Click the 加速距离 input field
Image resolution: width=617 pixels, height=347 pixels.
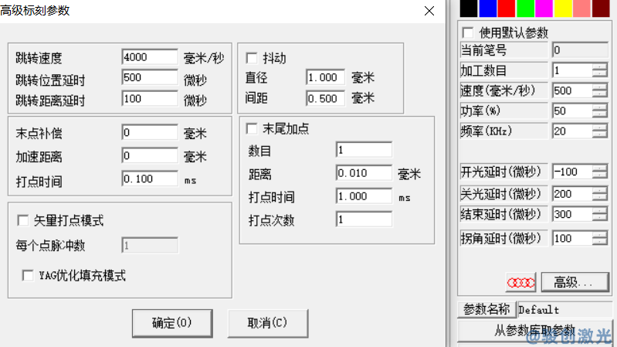[150, 155]
